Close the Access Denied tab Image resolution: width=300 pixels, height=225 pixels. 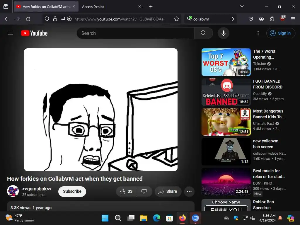(140, 6)
